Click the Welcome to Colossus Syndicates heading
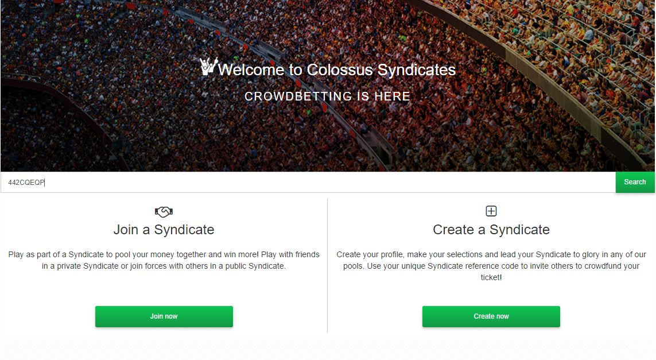 337,70
